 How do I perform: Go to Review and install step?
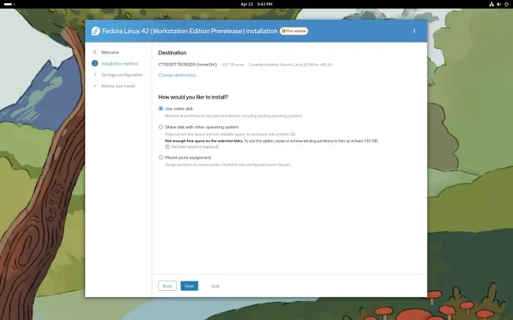118,86
